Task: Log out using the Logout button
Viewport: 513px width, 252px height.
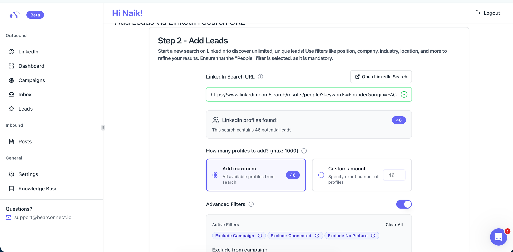Action: tap(488, 13)
